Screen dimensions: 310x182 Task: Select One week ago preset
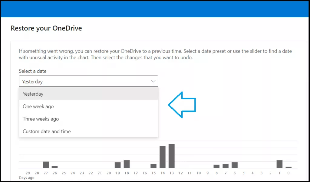pos(88,107)
